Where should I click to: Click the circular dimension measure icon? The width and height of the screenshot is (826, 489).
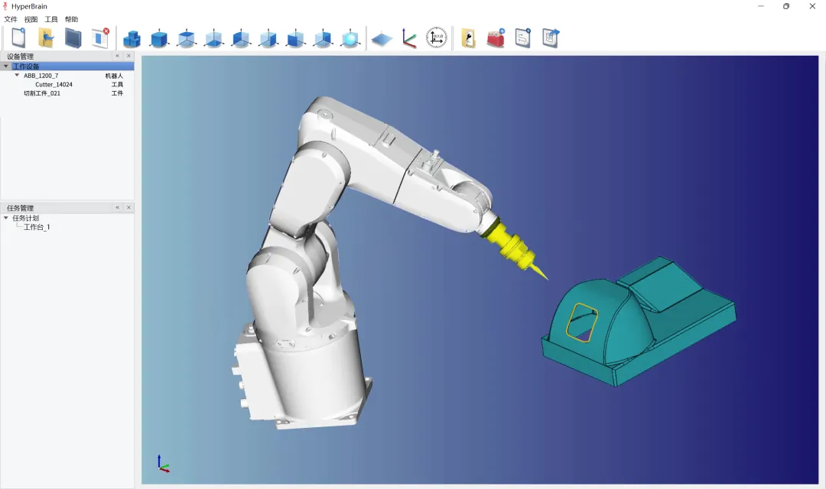click(437, 37)
